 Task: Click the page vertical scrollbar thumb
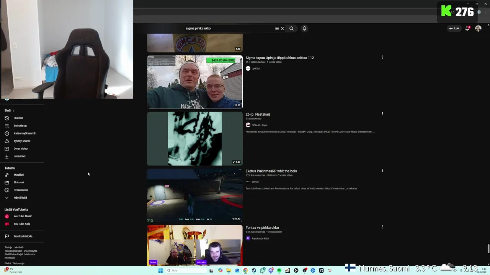(488, 249)
